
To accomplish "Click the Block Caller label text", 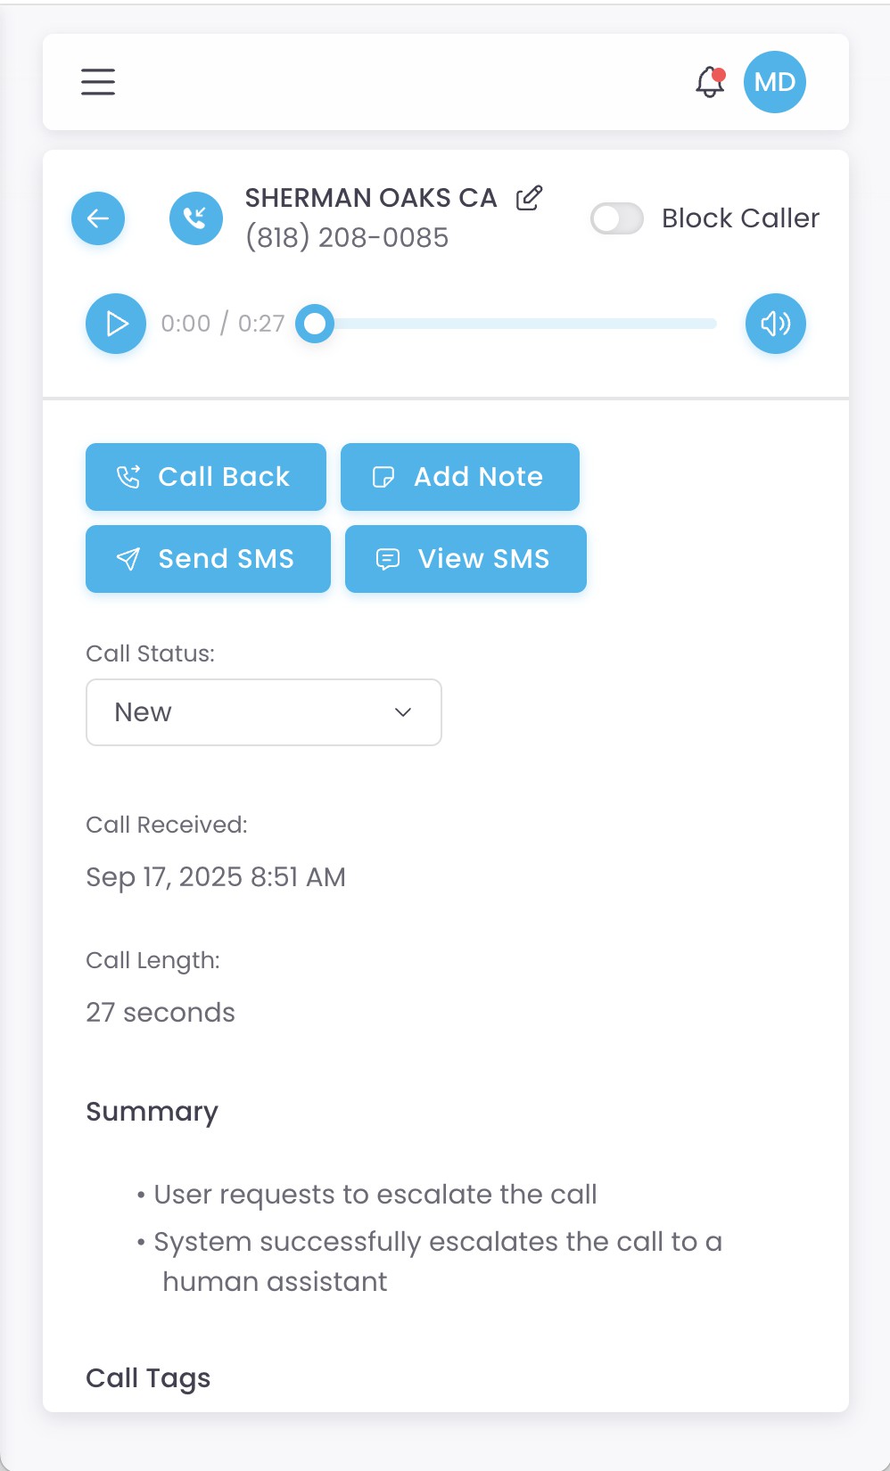I will point(740,218).
